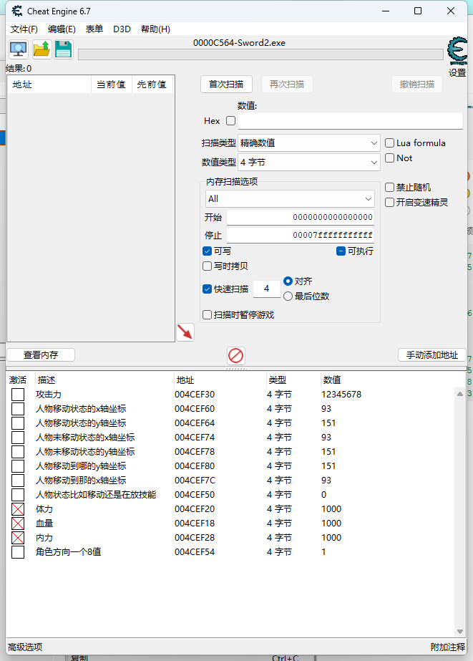Activate 角色方向一个8值 entry checkbox
473x661 pixels.
coord(18,552)
